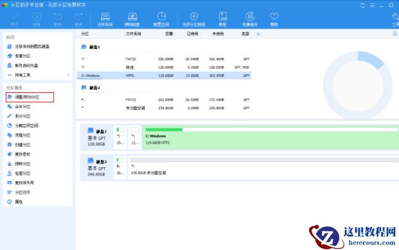This screenshot has width=399, height=250.
Task: Open the hamburger menu in the title bar
Action: coord(372,6)
